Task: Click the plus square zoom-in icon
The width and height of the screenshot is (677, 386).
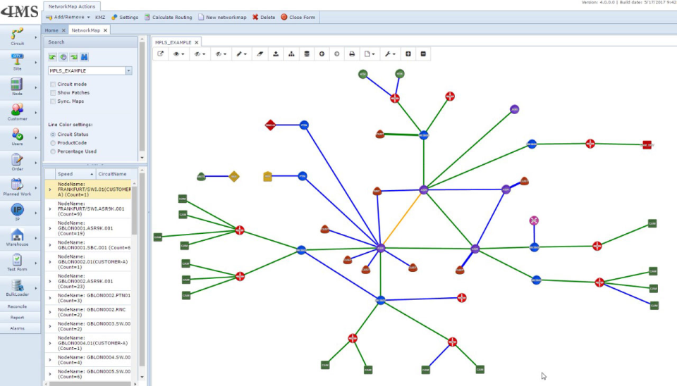Action: (x=408, y=54)
